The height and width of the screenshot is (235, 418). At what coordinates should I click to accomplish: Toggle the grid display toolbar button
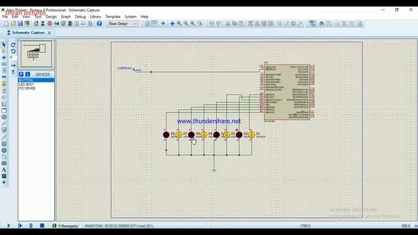[x=154, y=23]
